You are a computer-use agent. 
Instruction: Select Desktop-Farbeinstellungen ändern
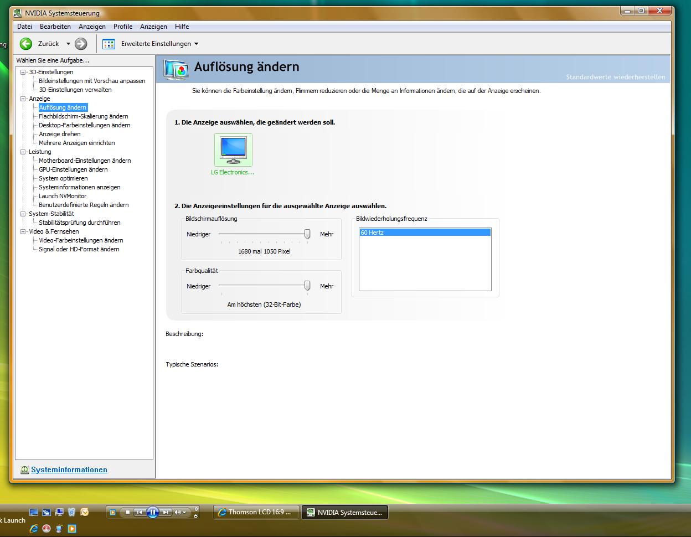pos(85,125)
